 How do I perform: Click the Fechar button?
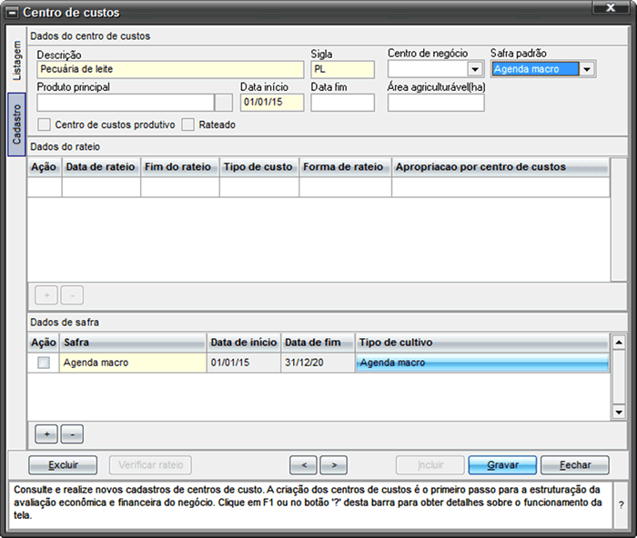[575, 465]
